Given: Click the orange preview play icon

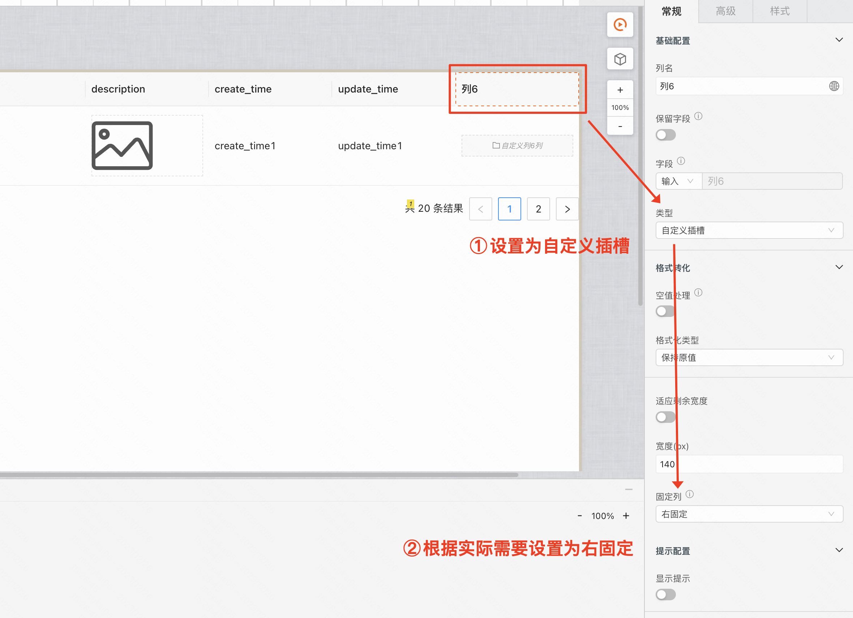Looking at the screenshot, I should 620,25.
